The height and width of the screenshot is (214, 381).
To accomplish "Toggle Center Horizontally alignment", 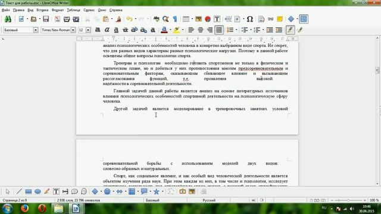I will [x=201, y=30].
